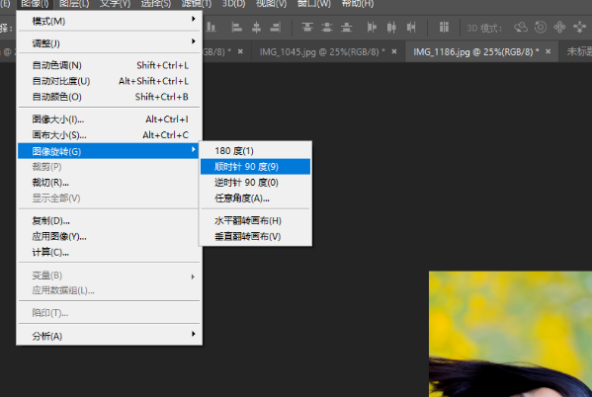Screen dimensions: 592x397
Task: Click the 3D rotate object icon
Action: pyautogui.click(x=520, y=28)
